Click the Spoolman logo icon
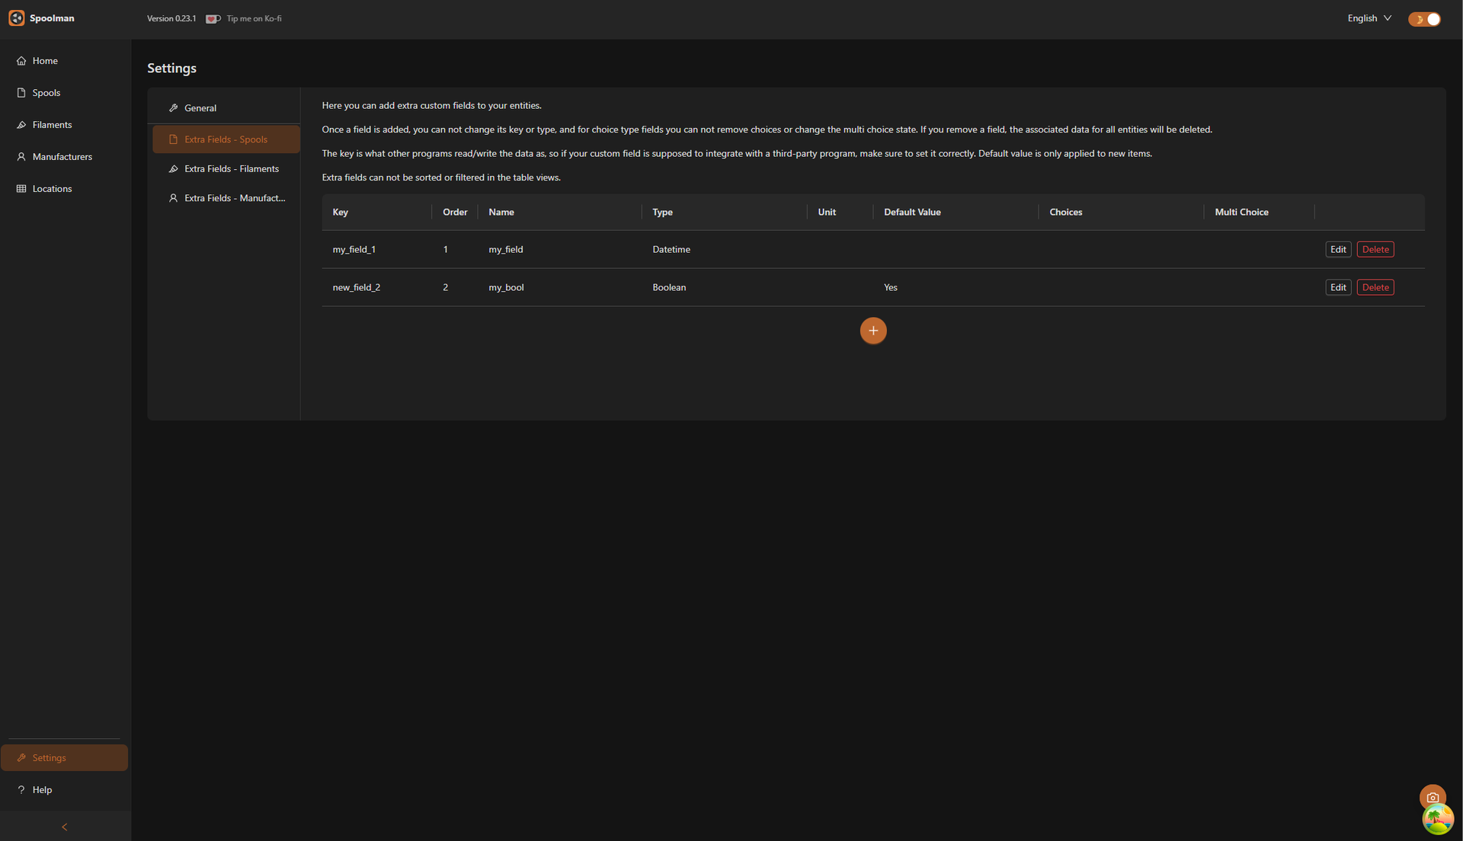The height and width of the screenshot is (841, 1463). pyautogui.click(x=16, y=18)
